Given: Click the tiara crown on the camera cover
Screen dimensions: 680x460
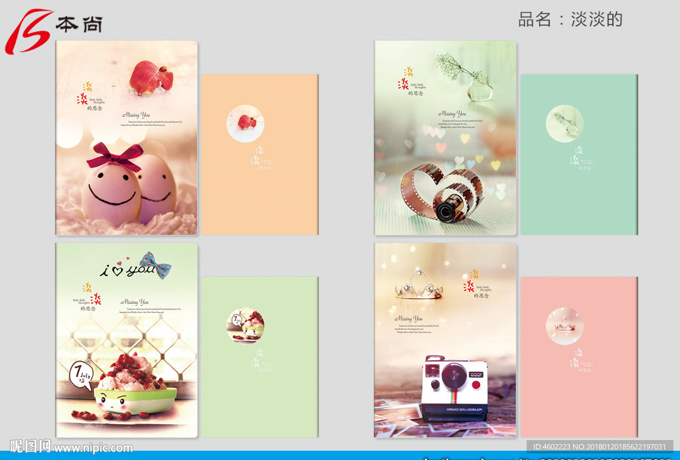Looking at the screenshot, I should pyautogui.click(x=419, y=284).
